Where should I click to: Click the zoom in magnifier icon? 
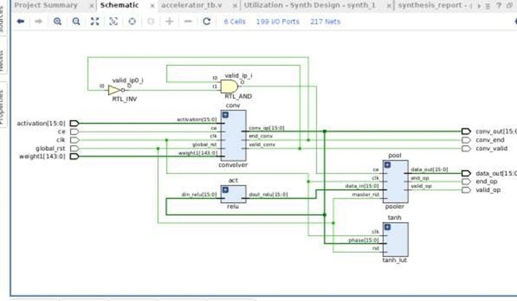click(57, 22)
